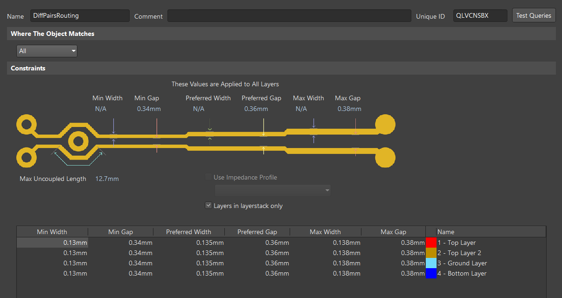Click the Comment text field
Viewport: 562px width, 298px height.
pos(289,16)
